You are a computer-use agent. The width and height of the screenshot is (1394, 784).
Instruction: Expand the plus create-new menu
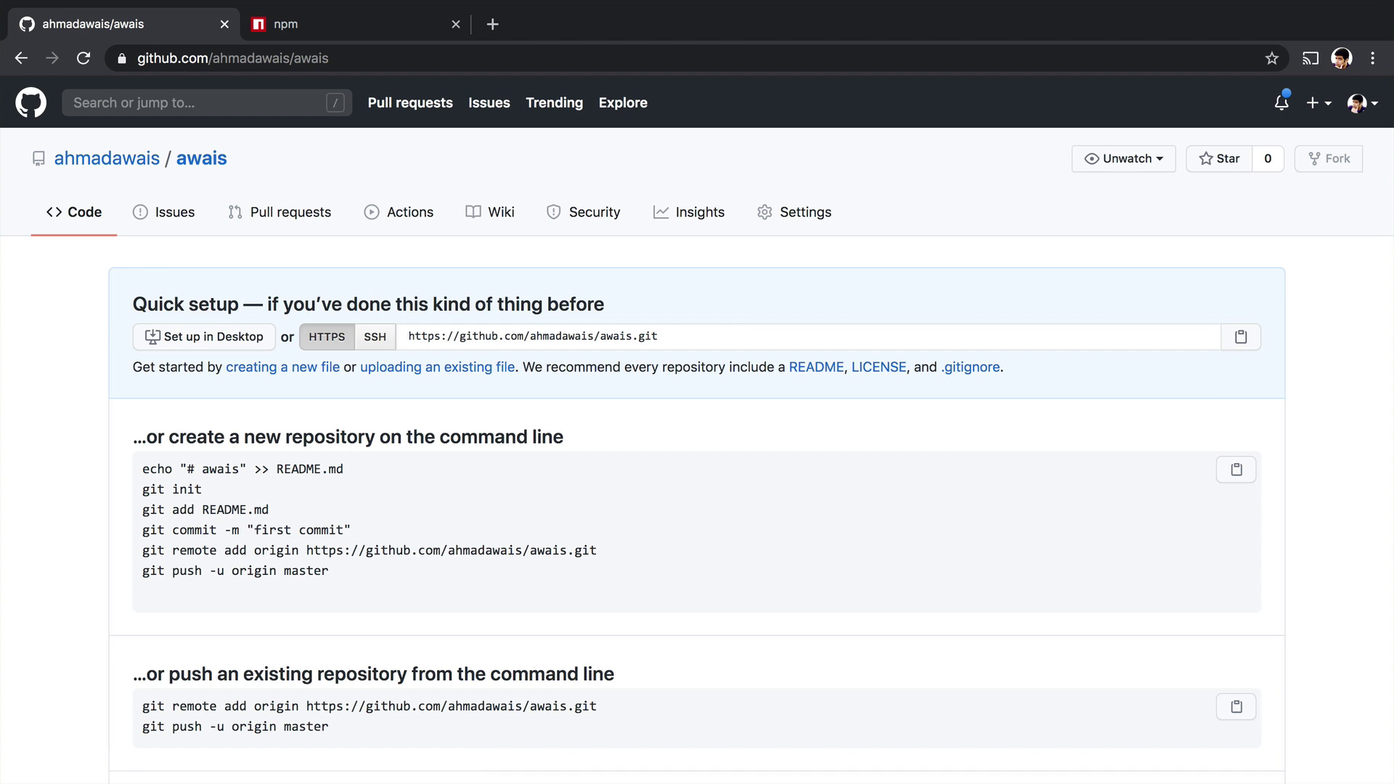pos(1318,103)
